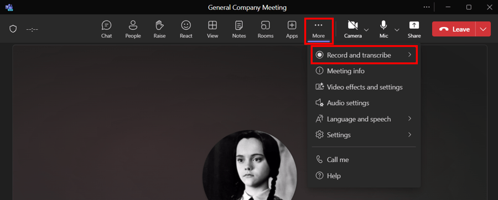Screen dimensions: 498x200
Task: Mute the Mic
Action: [x=383, y=29]
